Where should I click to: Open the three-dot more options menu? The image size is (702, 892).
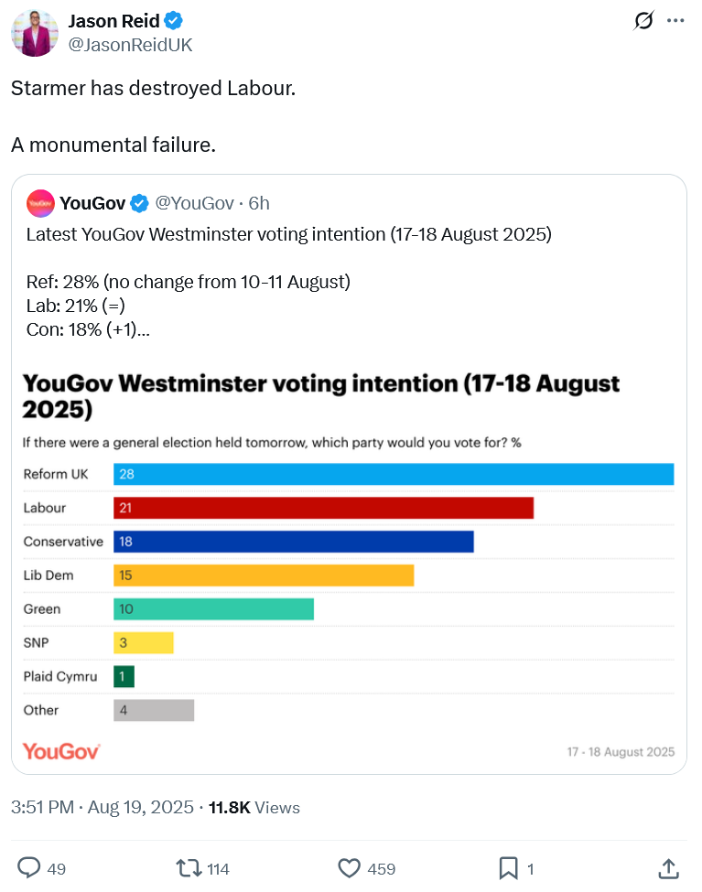click(675, 21)
